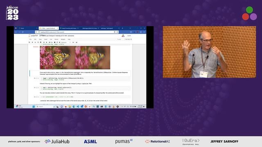Image resolution: width=262 pixels, height=147 pixels.
Task: Move the selected cell down with the arrow icon
Action: tap(46, 42)
